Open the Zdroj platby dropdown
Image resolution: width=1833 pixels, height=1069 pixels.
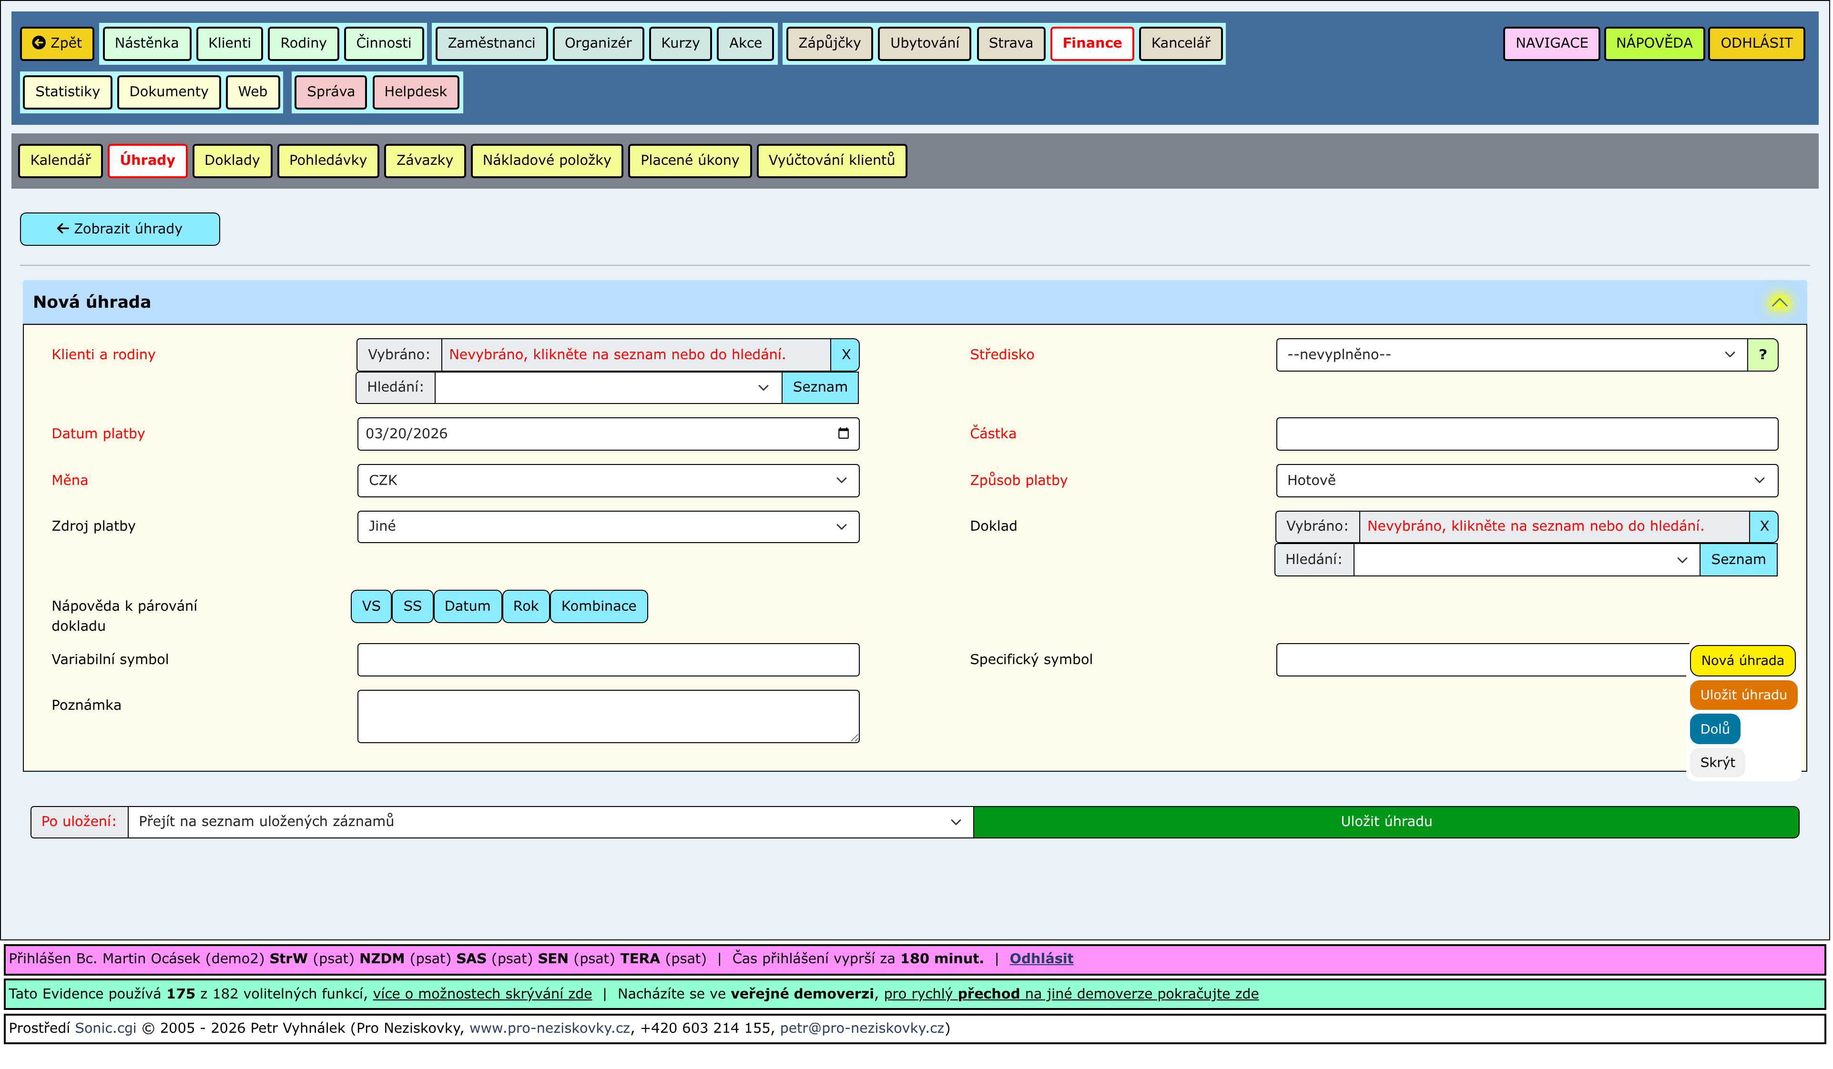[x=609, y=526]
